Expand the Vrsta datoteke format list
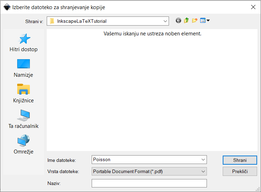261x192 pixels. click(x=203, y=171)
